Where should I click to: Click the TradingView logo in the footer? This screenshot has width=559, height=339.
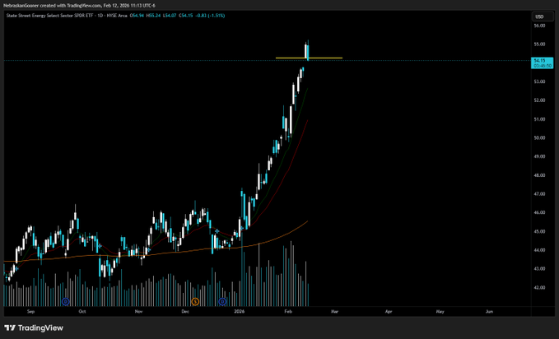(33, 327)
